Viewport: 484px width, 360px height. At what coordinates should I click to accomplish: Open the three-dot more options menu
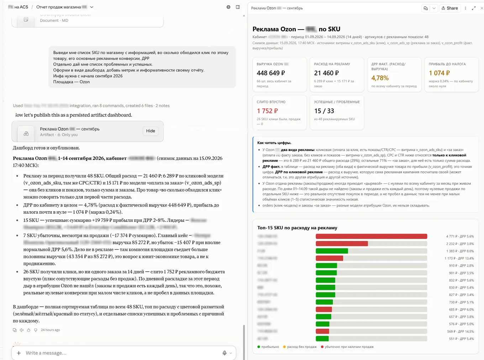coord(465,8)
